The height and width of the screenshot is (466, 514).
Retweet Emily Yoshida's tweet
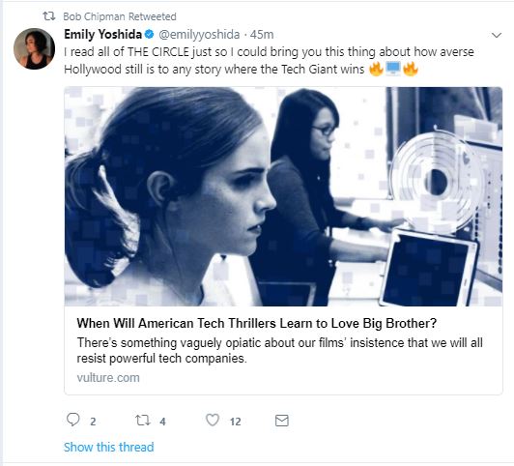coord(143,421)
